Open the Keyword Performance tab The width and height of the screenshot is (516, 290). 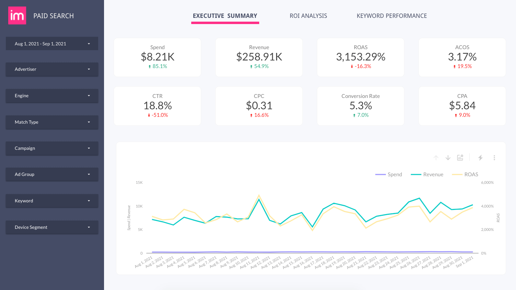click(x=392, y=16)
